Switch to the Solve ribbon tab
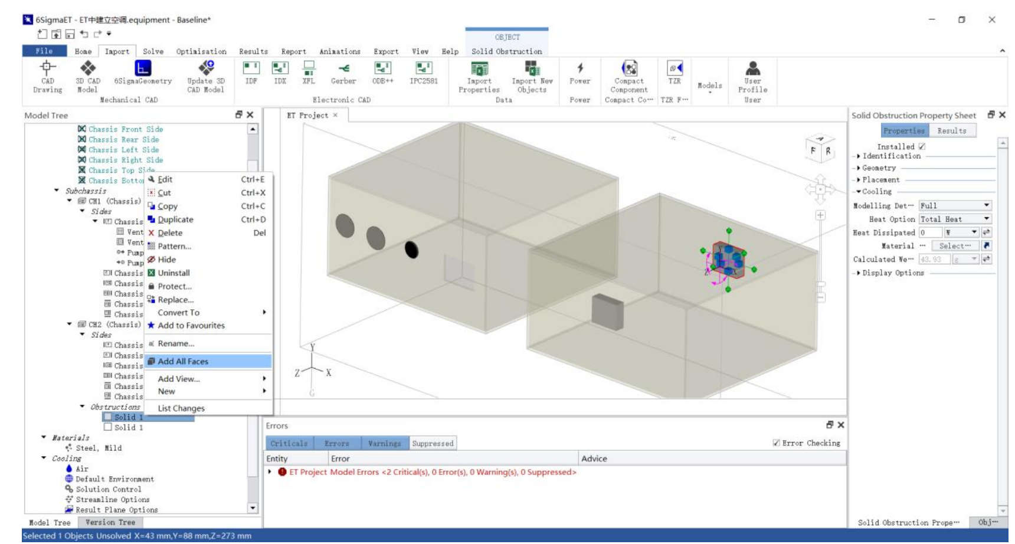Screen dimensions: 1015x544 [x=153, y=51]
